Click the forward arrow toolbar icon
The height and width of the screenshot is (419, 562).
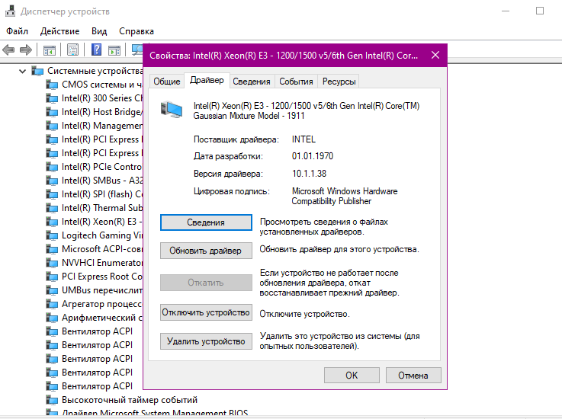(26, 50)
